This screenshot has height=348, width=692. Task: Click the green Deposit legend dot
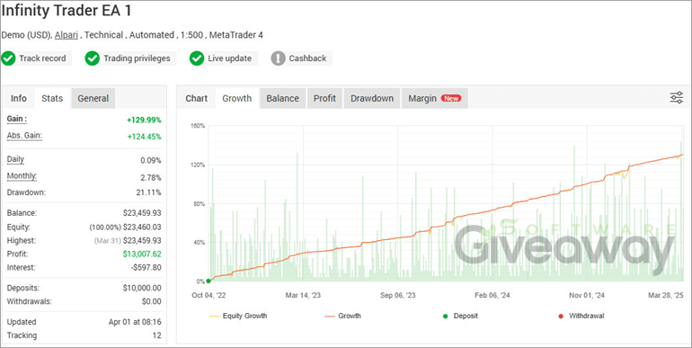click(x=445, y=317)
